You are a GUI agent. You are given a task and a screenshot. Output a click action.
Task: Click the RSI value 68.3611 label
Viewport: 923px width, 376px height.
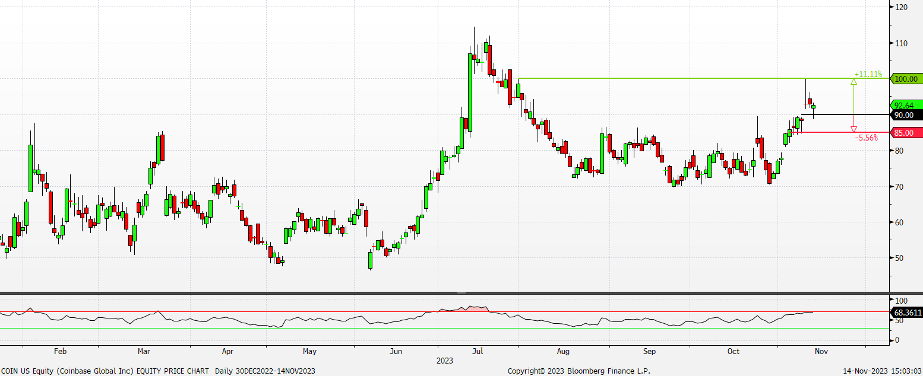click(x=908, y=312)
